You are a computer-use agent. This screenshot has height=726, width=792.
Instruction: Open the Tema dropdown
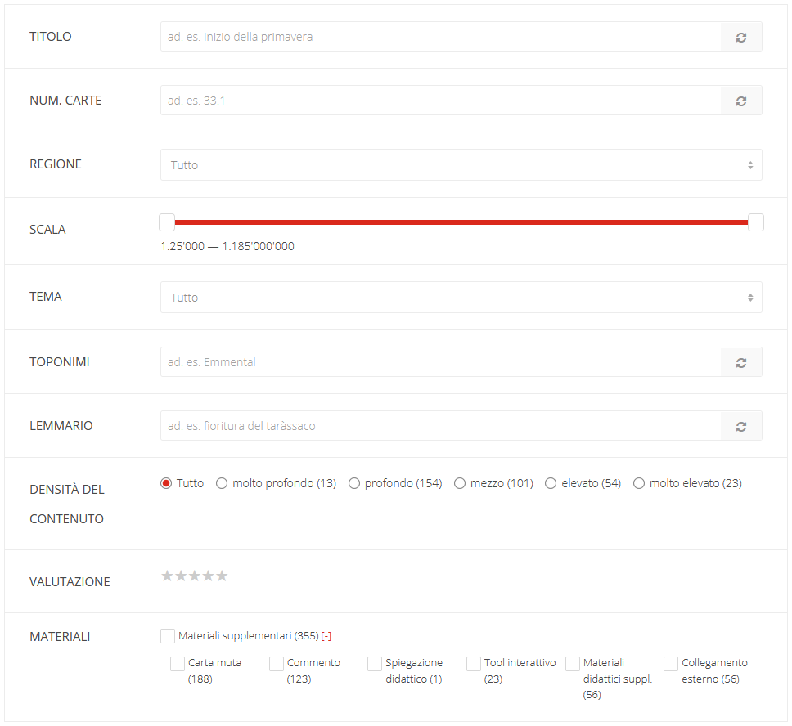coord(461,298)
